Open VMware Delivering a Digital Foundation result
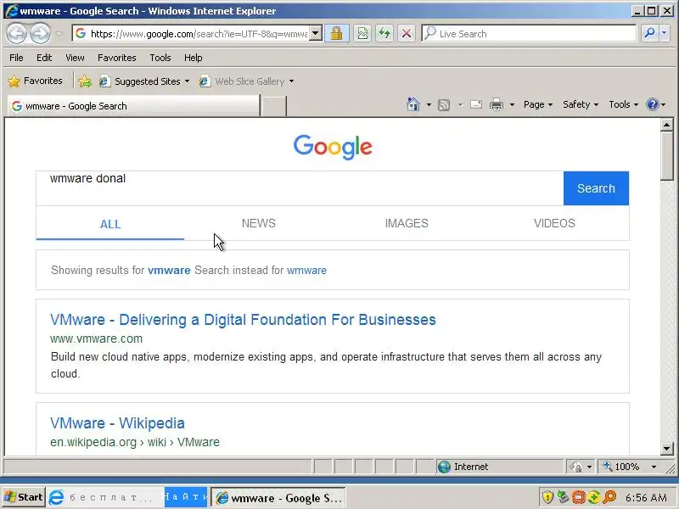The width and height of the screenshot is (679, 509). pyautogui.click(x=243, y=320)
